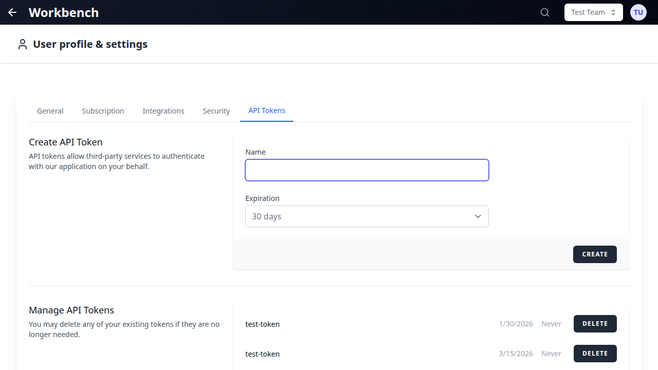Focus the Name input field

click(x=367, y=170)
